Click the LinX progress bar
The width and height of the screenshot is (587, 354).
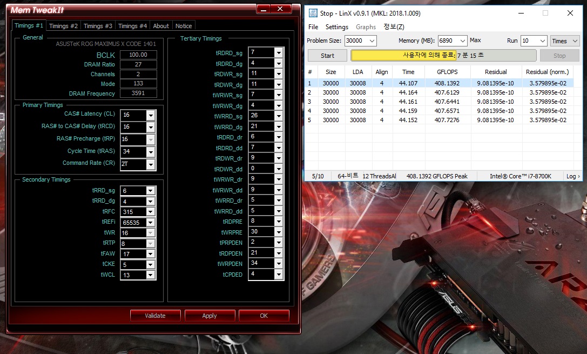coord(443,56)
